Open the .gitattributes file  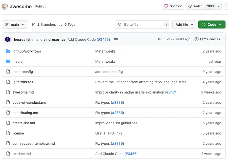click(23, 82)
